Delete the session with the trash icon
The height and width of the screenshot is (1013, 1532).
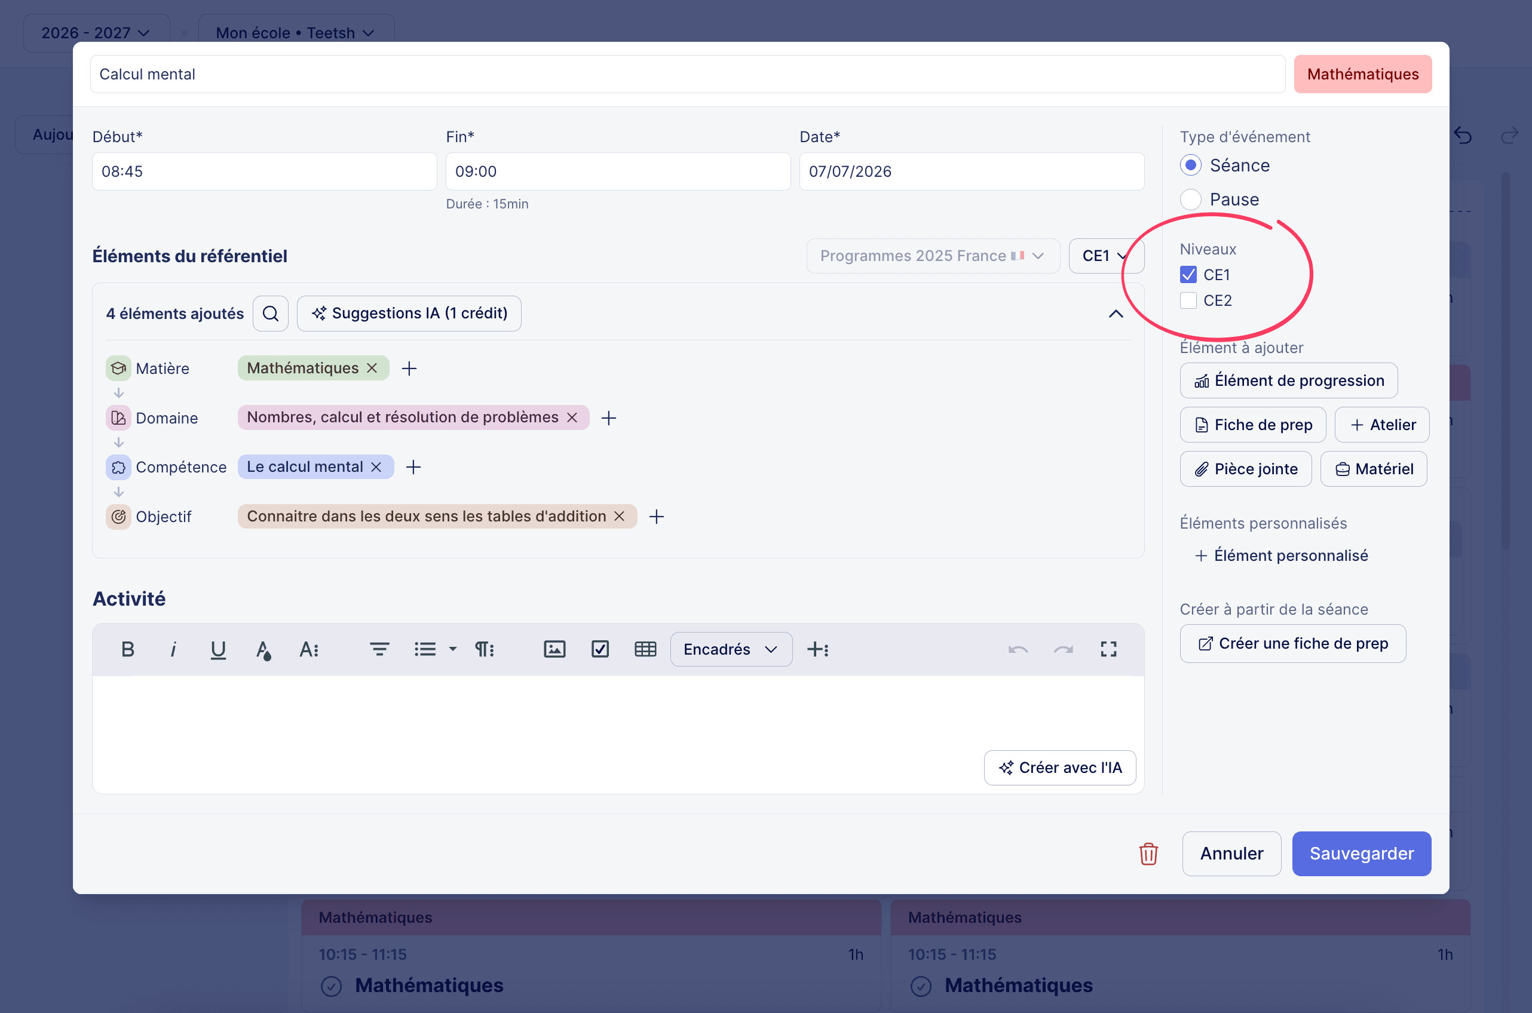pyautogui.click(x=1148, y=854)
